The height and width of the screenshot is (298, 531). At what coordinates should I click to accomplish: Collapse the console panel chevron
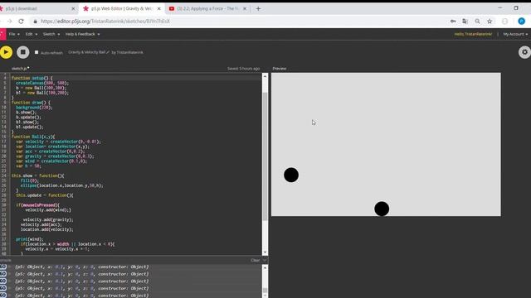click(x=265, y=260)
